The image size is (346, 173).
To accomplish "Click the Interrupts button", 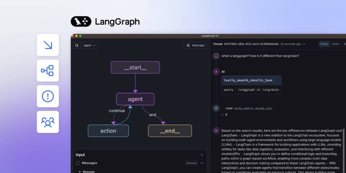I will click(195, 45).
